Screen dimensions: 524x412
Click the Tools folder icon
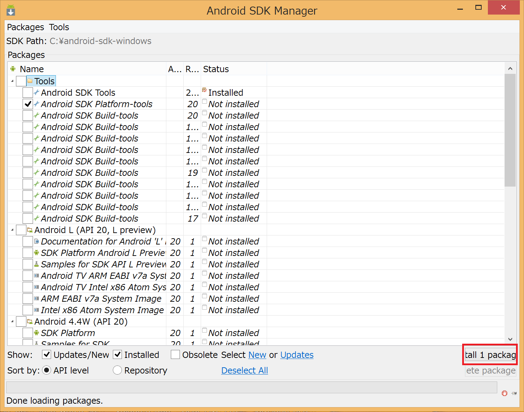pyautogui.click(x=30, y=81)
